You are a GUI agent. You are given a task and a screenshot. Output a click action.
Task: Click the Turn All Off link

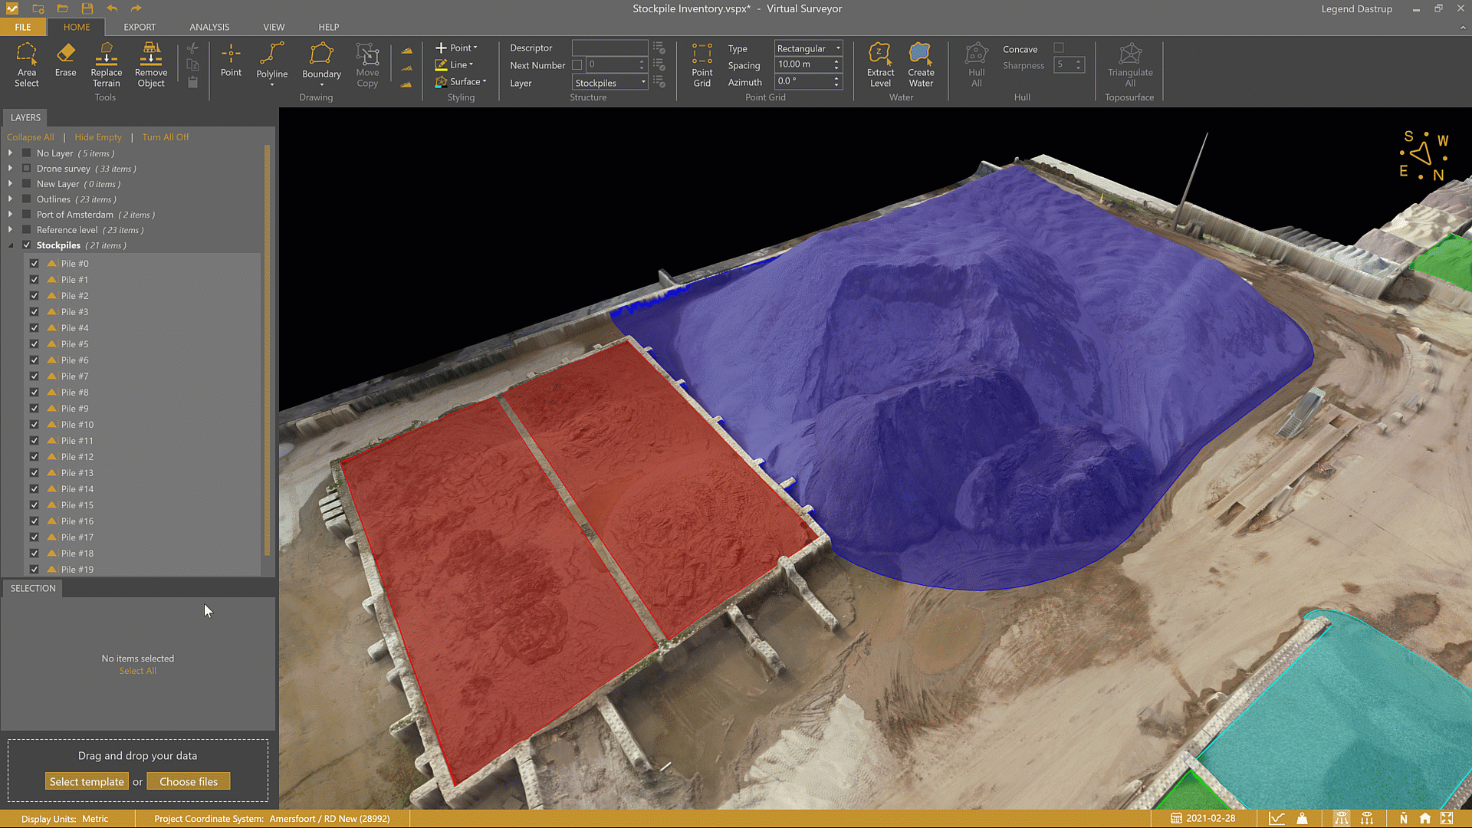pyautogui.click(x=165, y=137)
